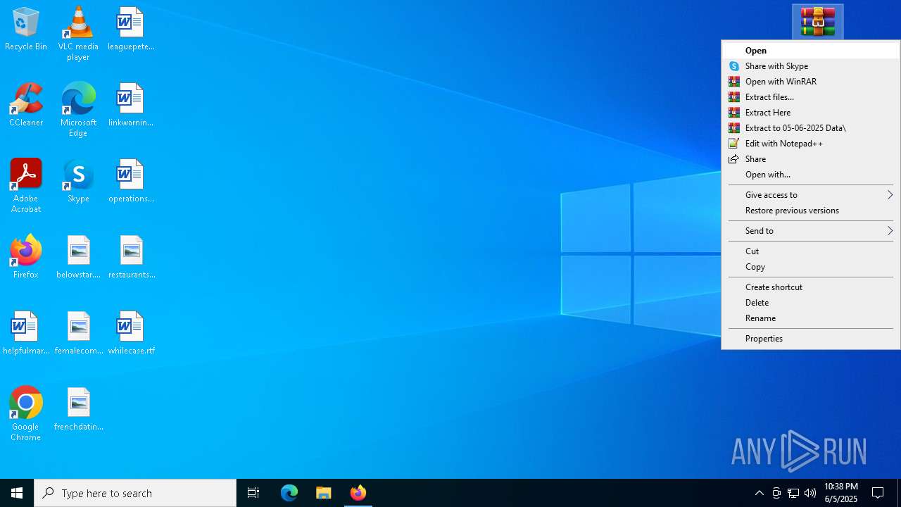Select Share in the context menu
The width and height of the screenshot is (901, 507).
point(811,159)
